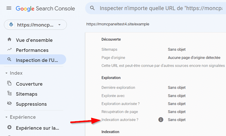Click Sans objet value of Dernière exploration
226x136 pixels.
177,88
